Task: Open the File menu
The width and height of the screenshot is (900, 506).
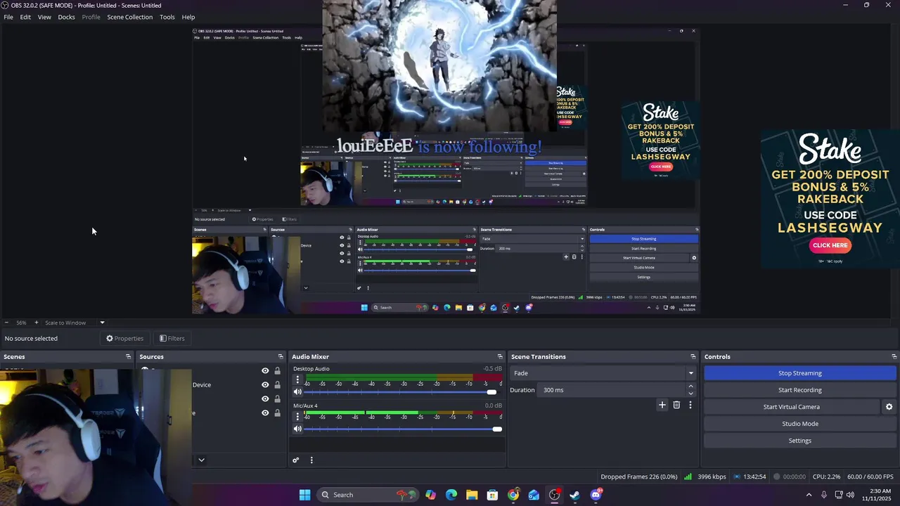Action: [x=8, y=17]
